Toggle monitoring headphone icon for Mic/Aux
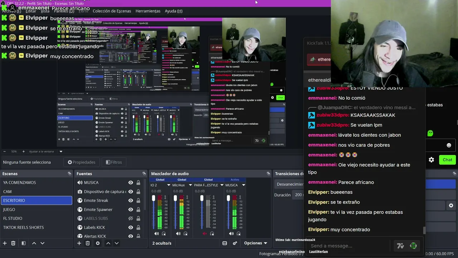 [x=185, y=234]
